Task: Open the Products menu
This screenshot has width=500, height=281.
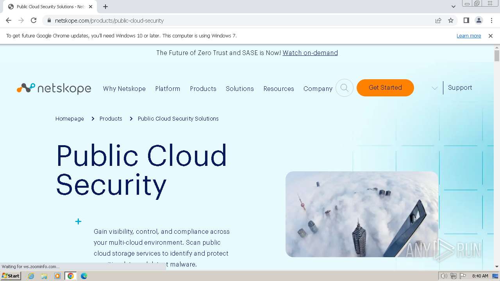Action: point(203,89)
